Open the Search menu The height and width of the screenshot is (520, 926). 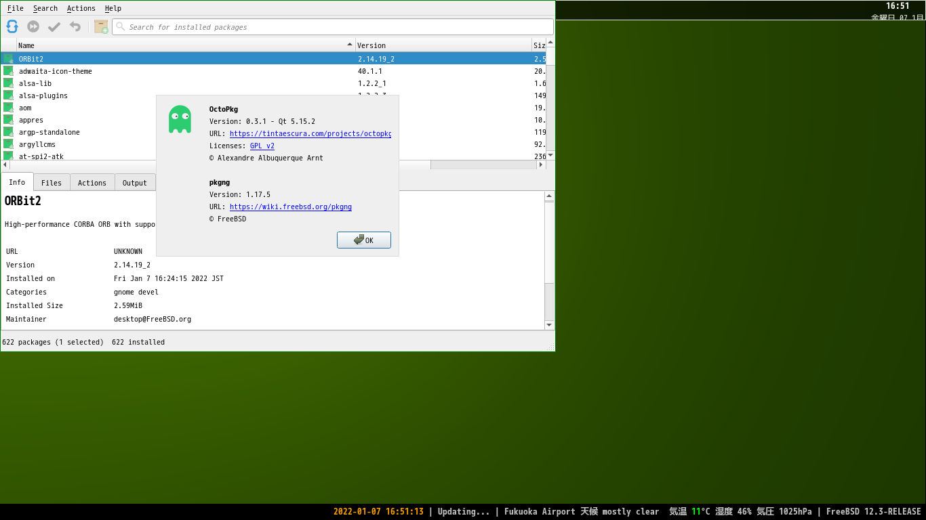[x=45, y=8]
